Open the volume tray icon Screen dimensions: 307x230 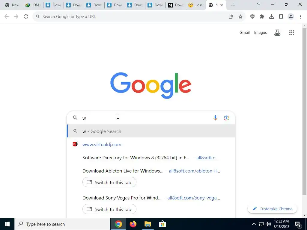pyautogui.click(x=268, y=224)
